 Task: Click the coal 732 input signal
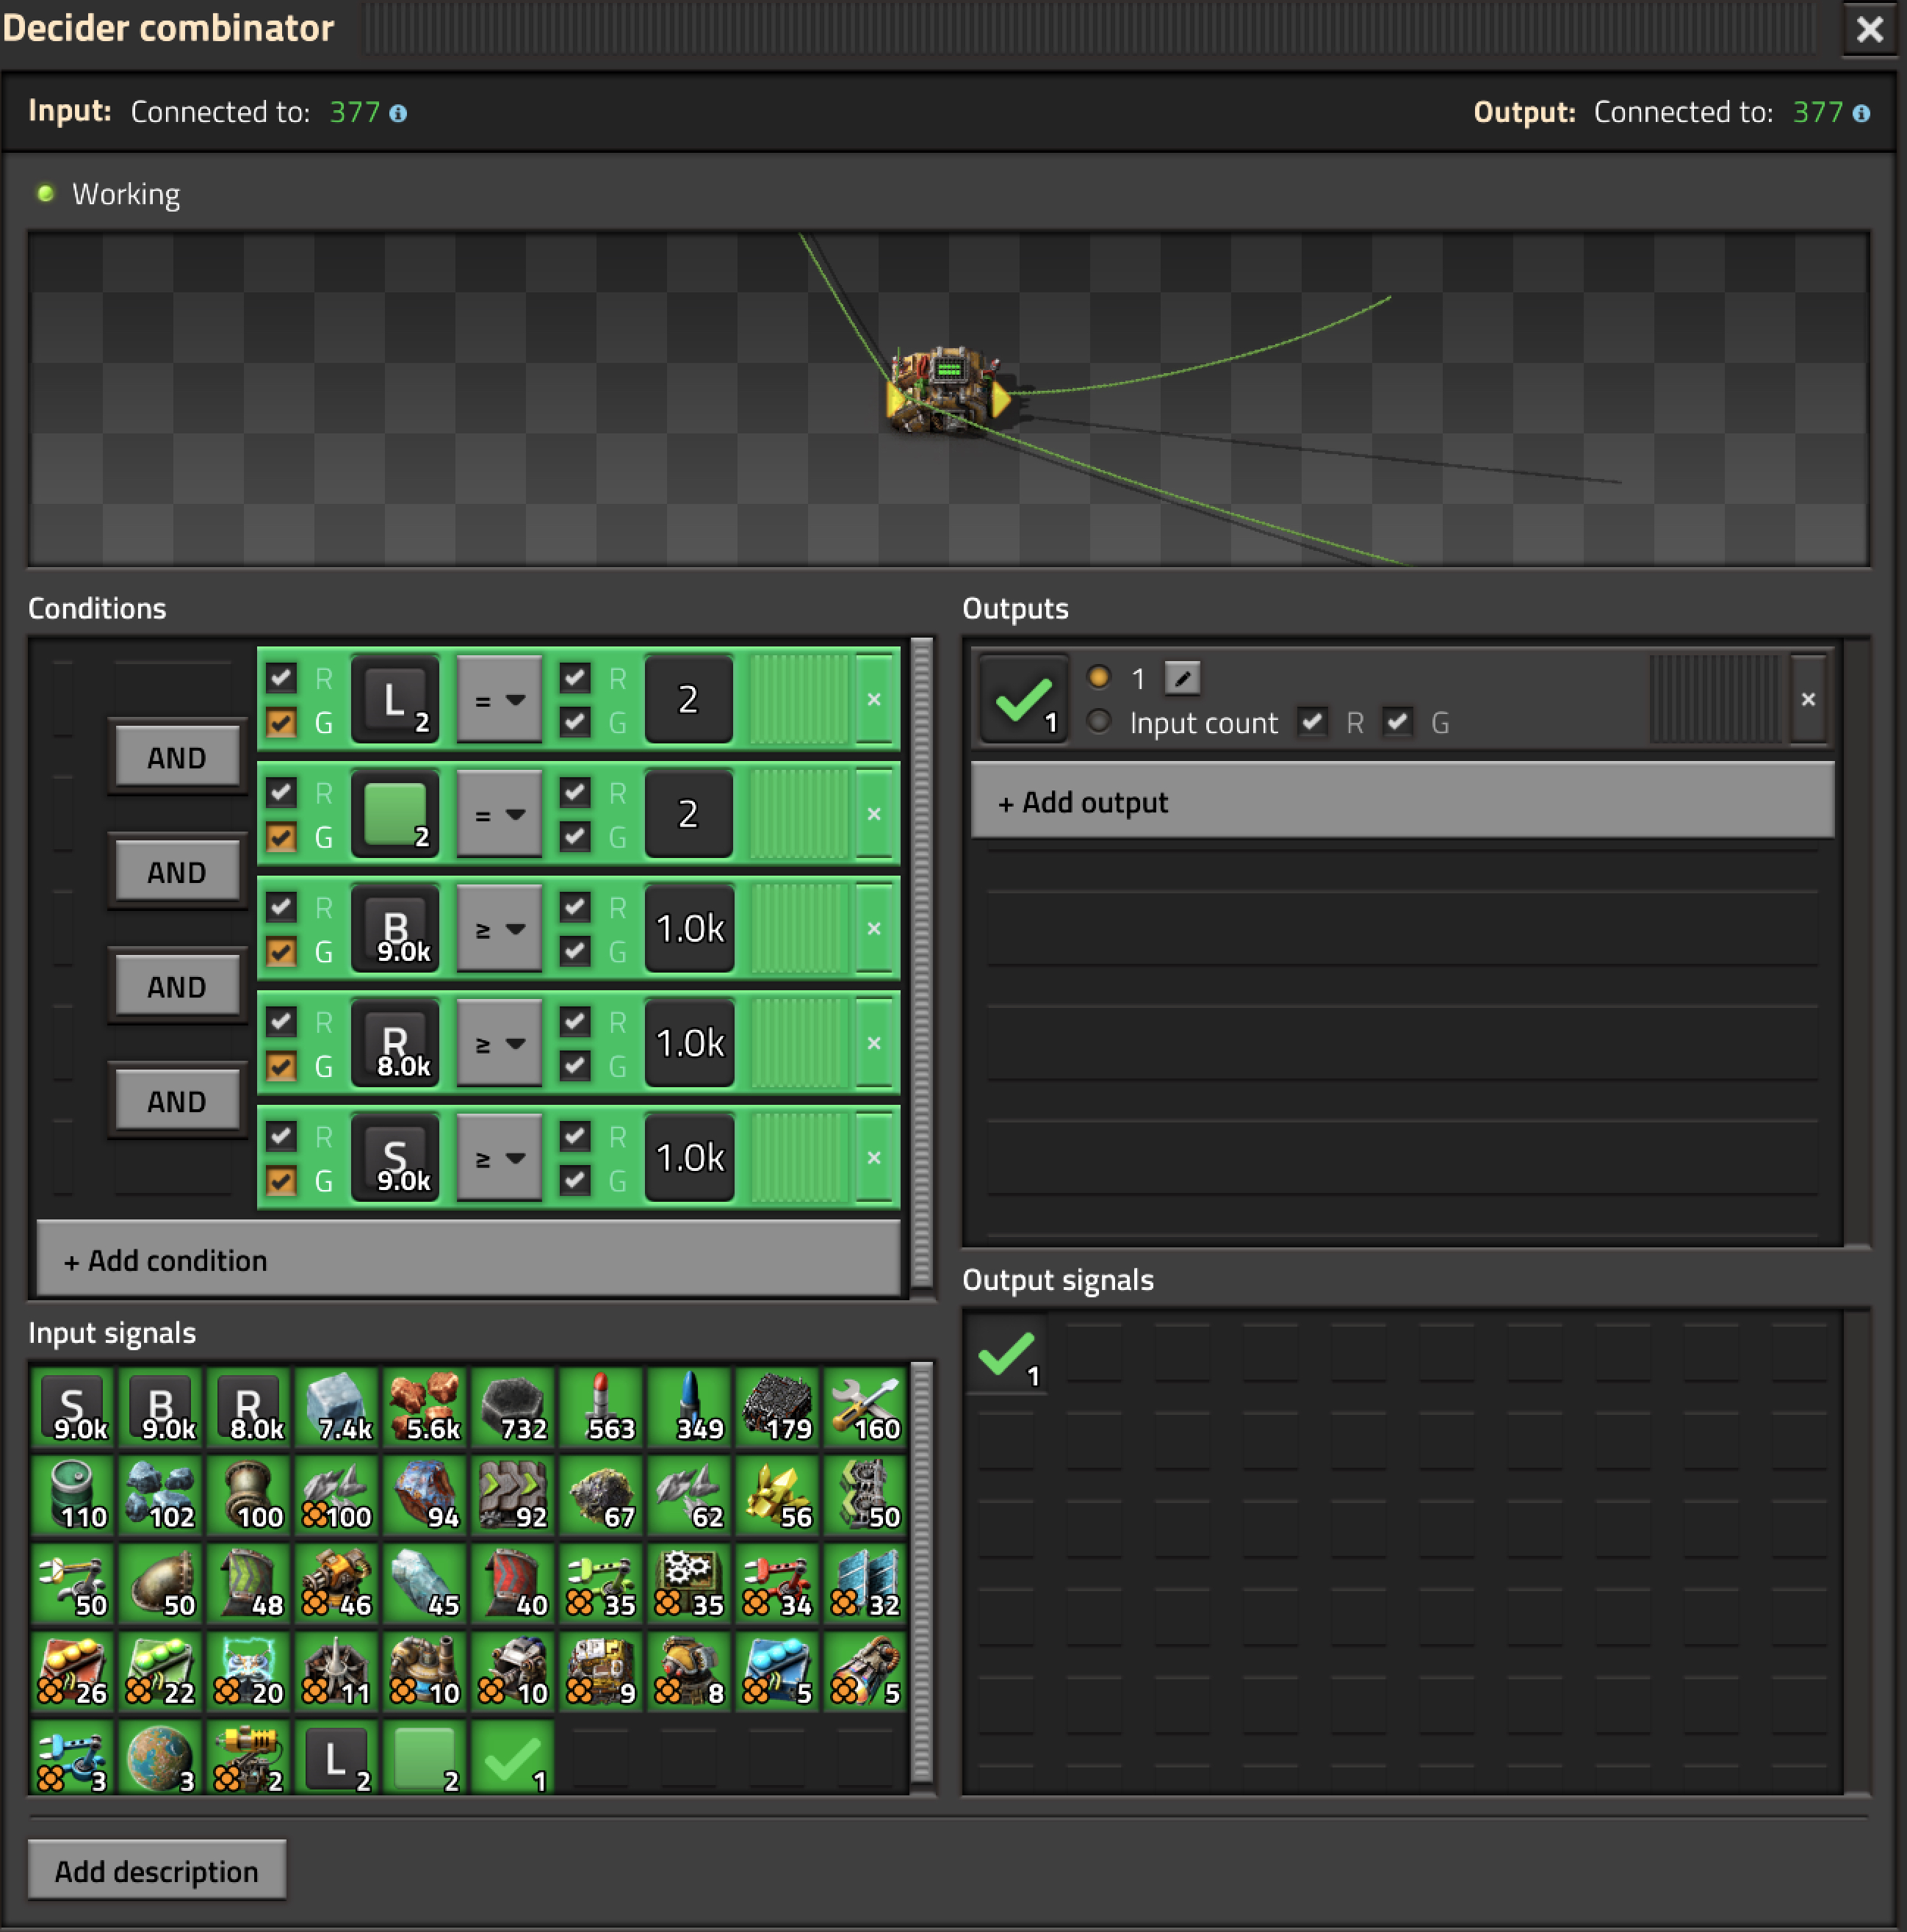(x=513, y=1409)
